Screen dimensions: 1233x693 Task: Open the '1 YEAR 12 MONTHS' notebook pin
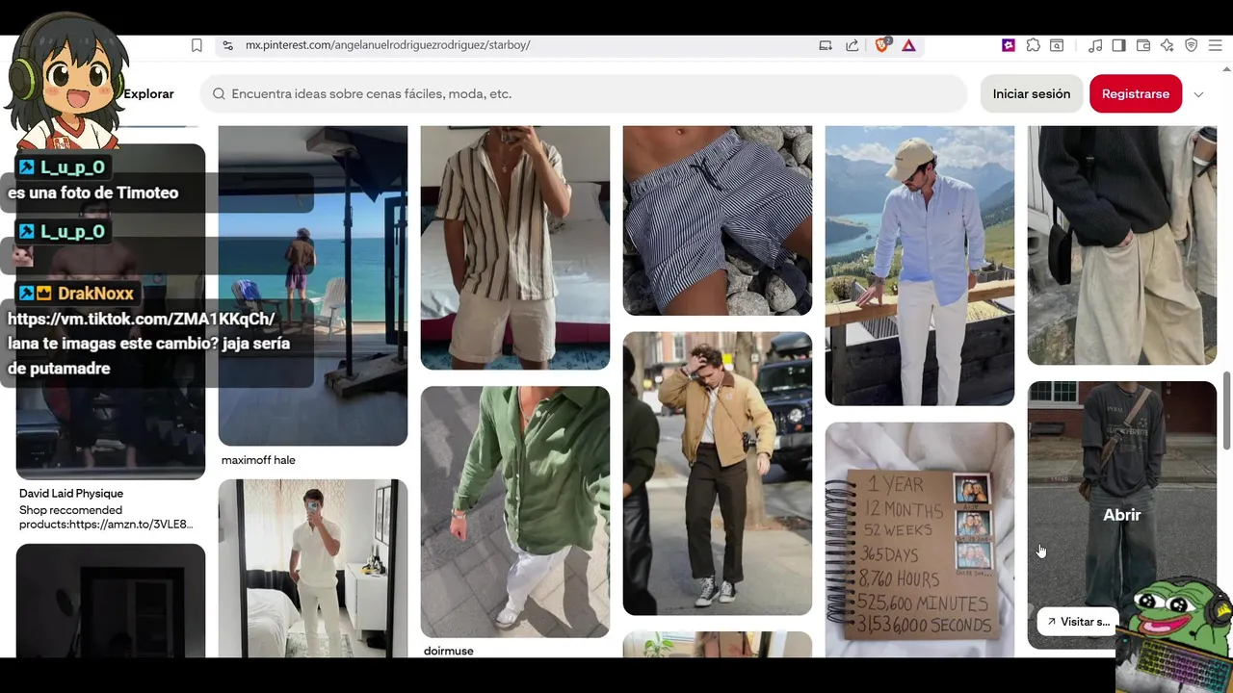tap(920, 539)
